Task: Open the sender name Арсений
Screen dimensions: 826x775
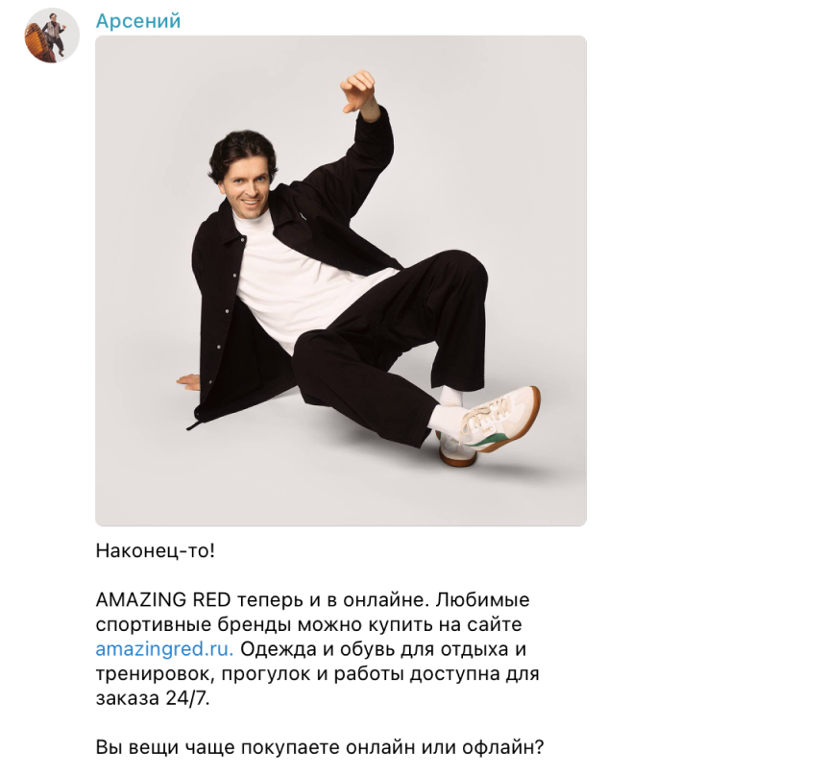Action: (x=138, y=21)
